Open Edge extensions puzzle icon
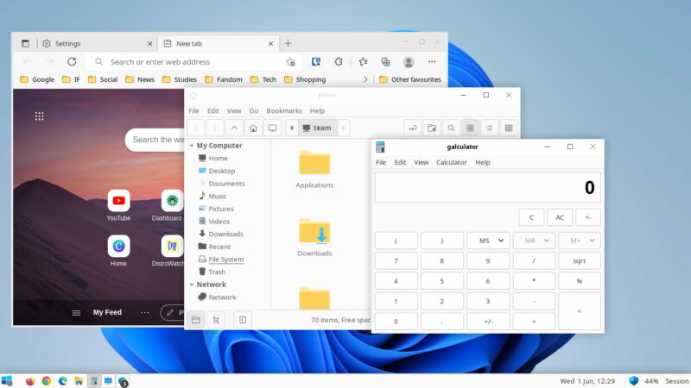 339,61
